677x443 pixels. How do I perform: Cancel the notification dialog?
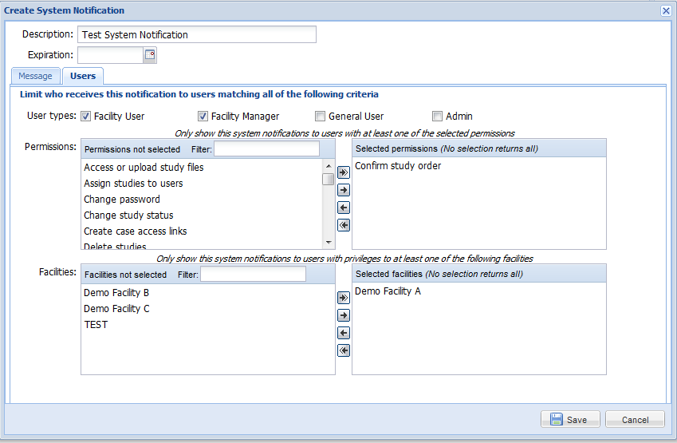(635, 419)
